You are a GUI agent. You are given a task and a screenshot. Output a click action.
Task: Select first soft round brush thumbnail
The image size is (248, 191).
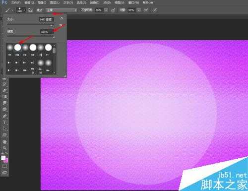click(x=10, y=48)
